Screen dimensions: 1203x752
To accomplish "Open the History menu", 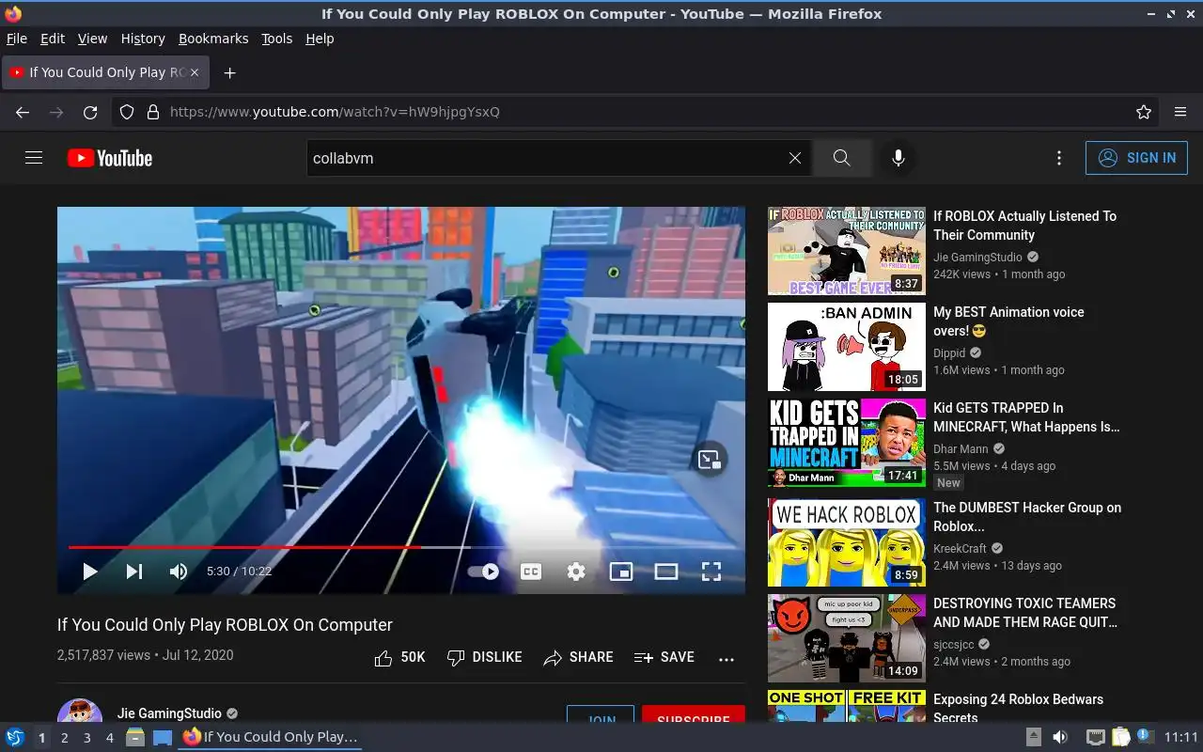I will pos(143,39).
